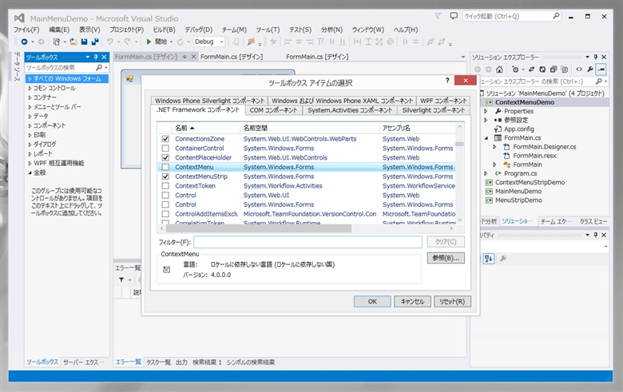Click the Undo icon in toolbar
The height and width of the screenshot is (392, 623).
(110, 42)
